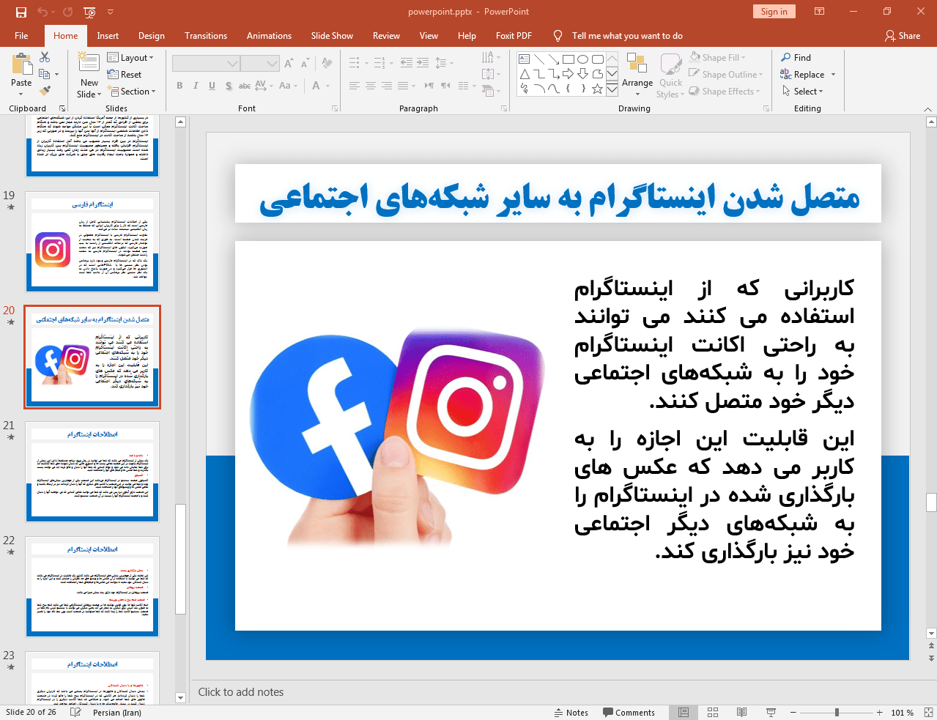Toggle Italic formatting

click(196, 86)
